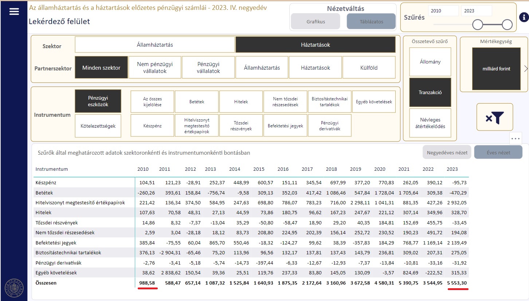Filter by Tőzsdei részvények button
The image size is (529, 301).
pos(241,126)
